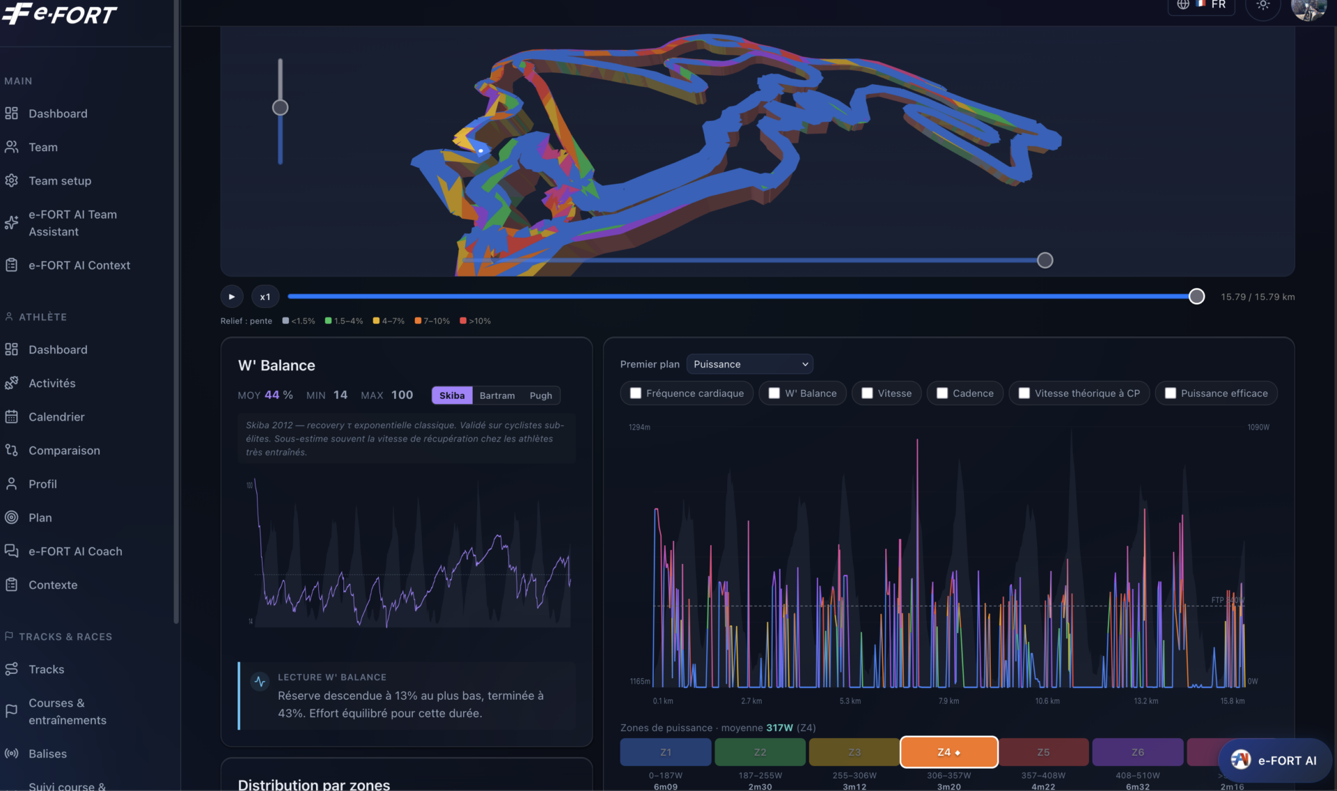Click the vertical relief slider handle
This screenshot has height=791, width=1337.
point(280,107)
